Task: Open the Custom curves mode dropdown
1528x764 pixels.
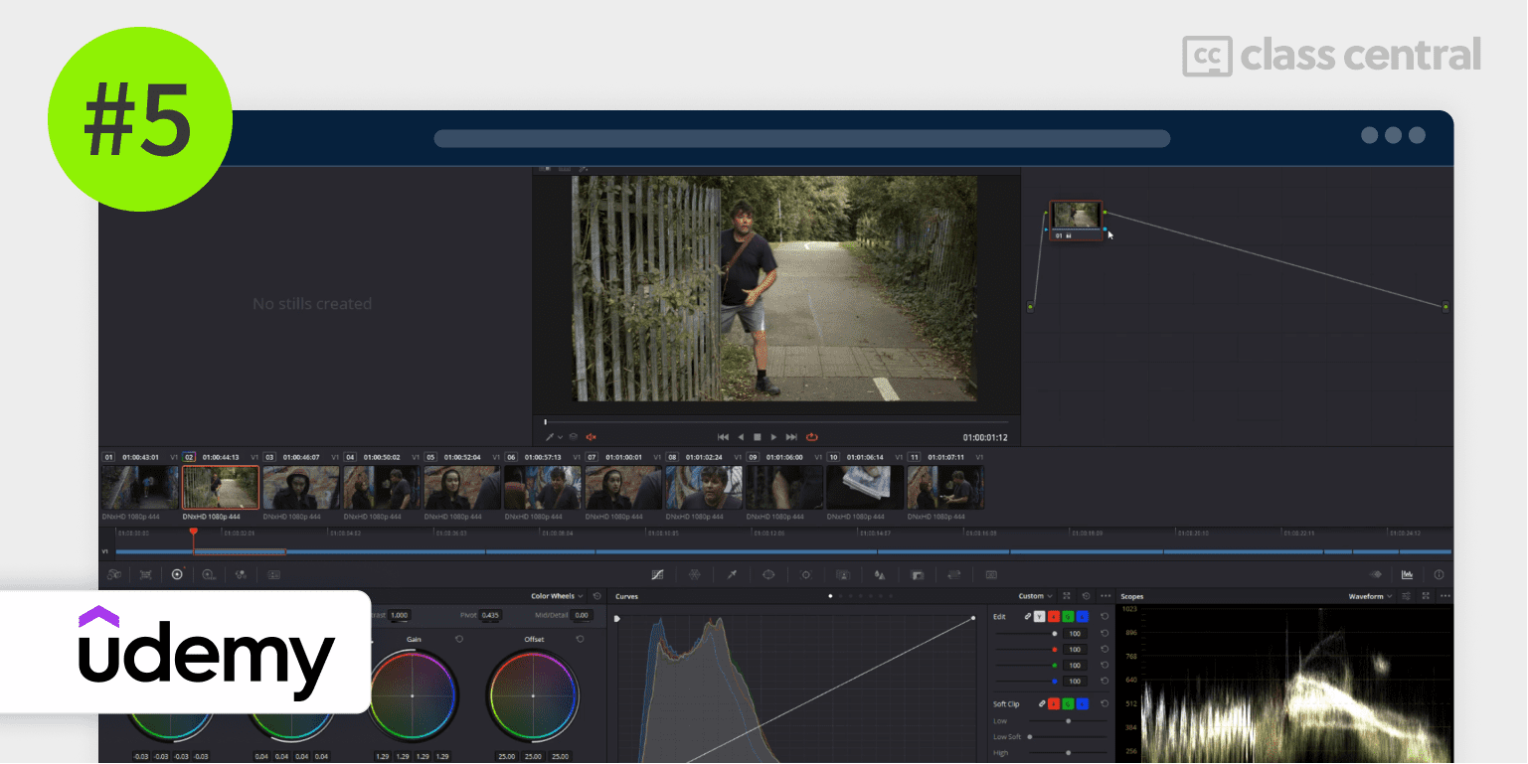Action: click(x=1035, y=596)
